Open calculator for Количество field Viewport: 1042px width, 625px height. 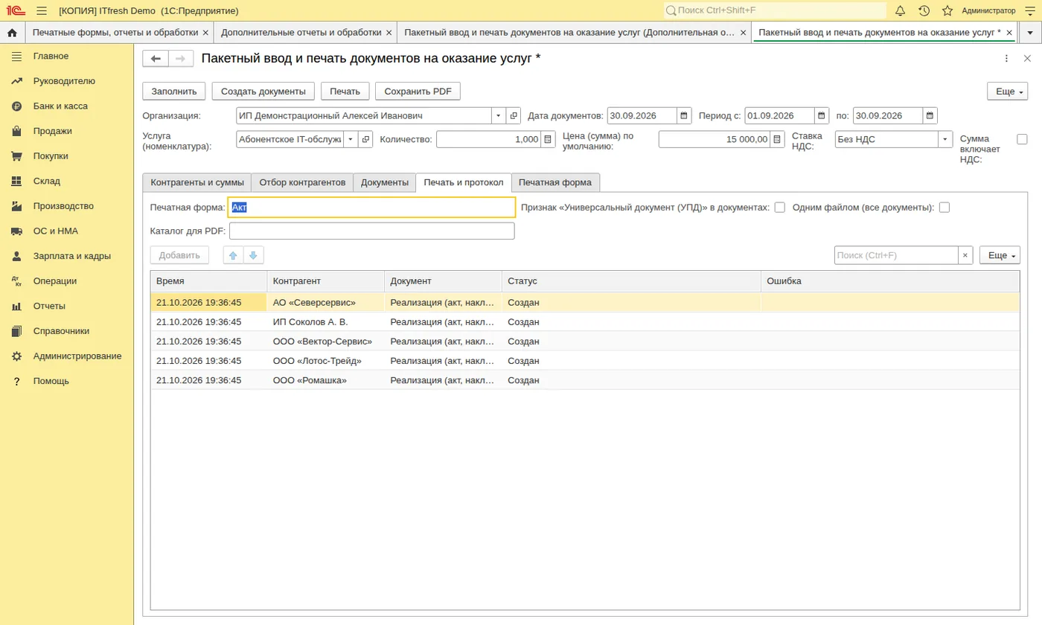pyautogui.click(x=548, y=139)
